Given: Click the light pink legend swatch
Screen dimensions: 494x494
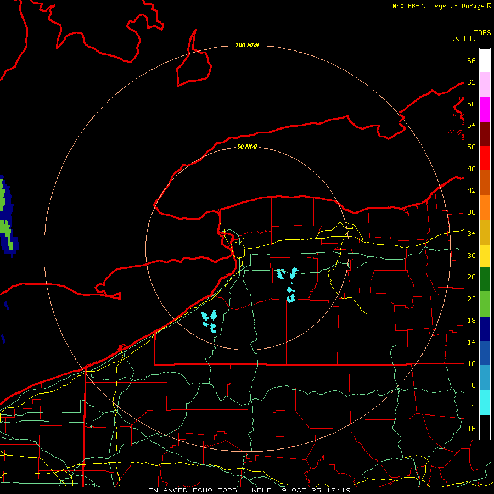Looking at the screenshot, I should point(485,84).
